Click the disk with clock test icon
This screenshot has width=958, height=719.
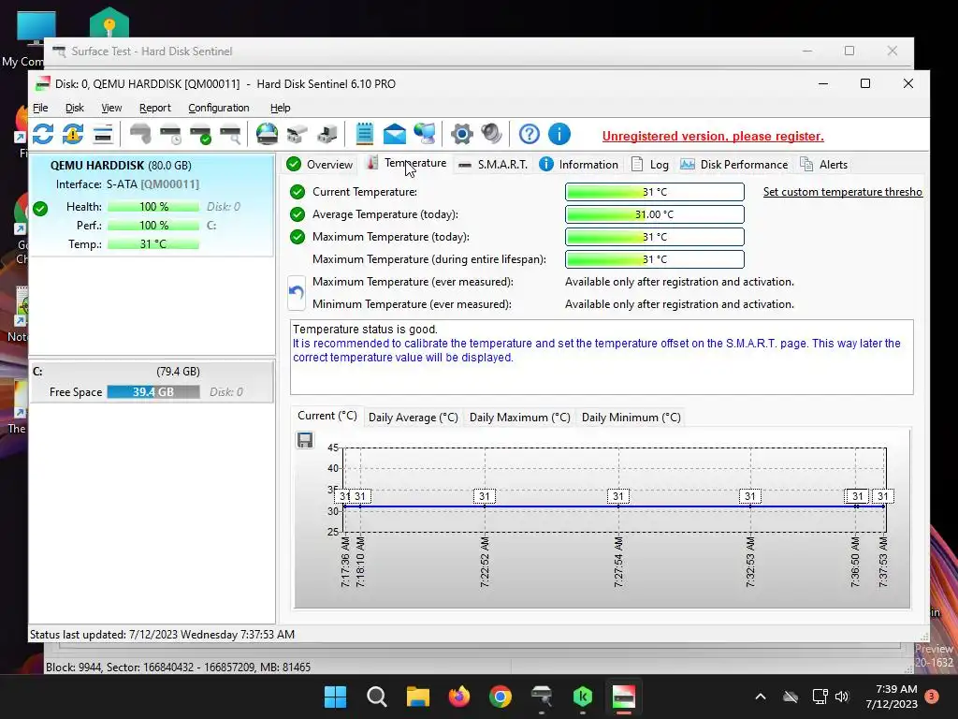click(170, 134)
